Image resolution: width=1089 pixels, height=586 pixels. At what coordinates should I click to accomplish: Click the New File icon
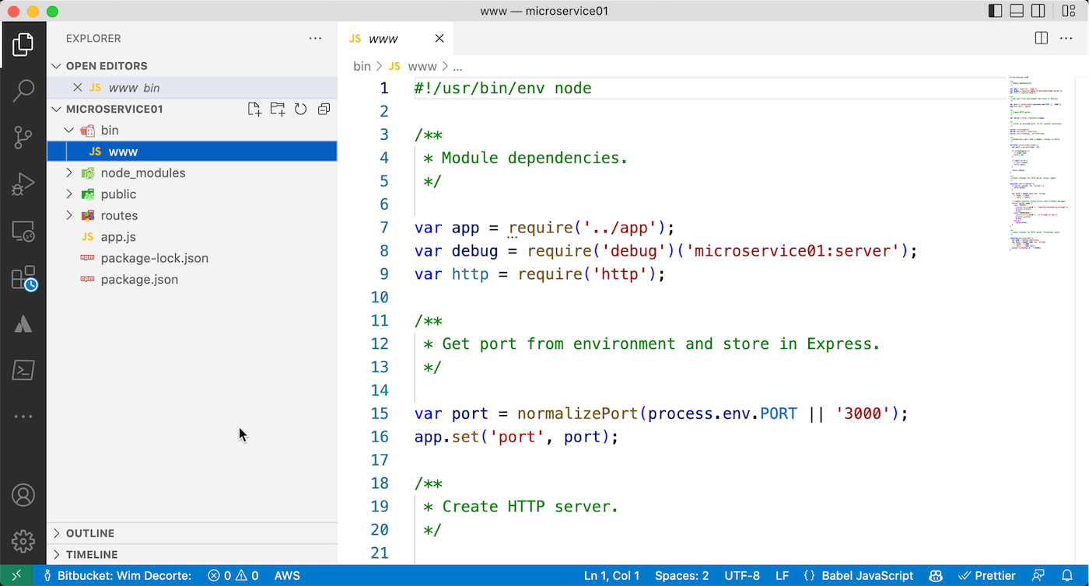click(254, 110)
